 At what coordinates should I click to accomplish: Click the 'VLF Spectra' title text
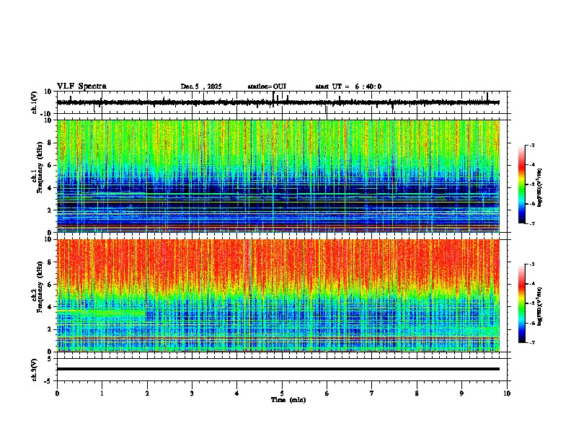[x=81, y=86]
